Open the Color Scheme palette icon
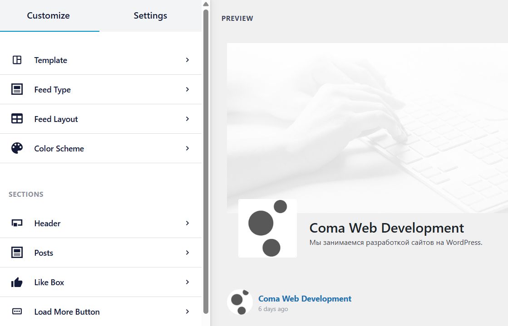 (x=17, y=148)
